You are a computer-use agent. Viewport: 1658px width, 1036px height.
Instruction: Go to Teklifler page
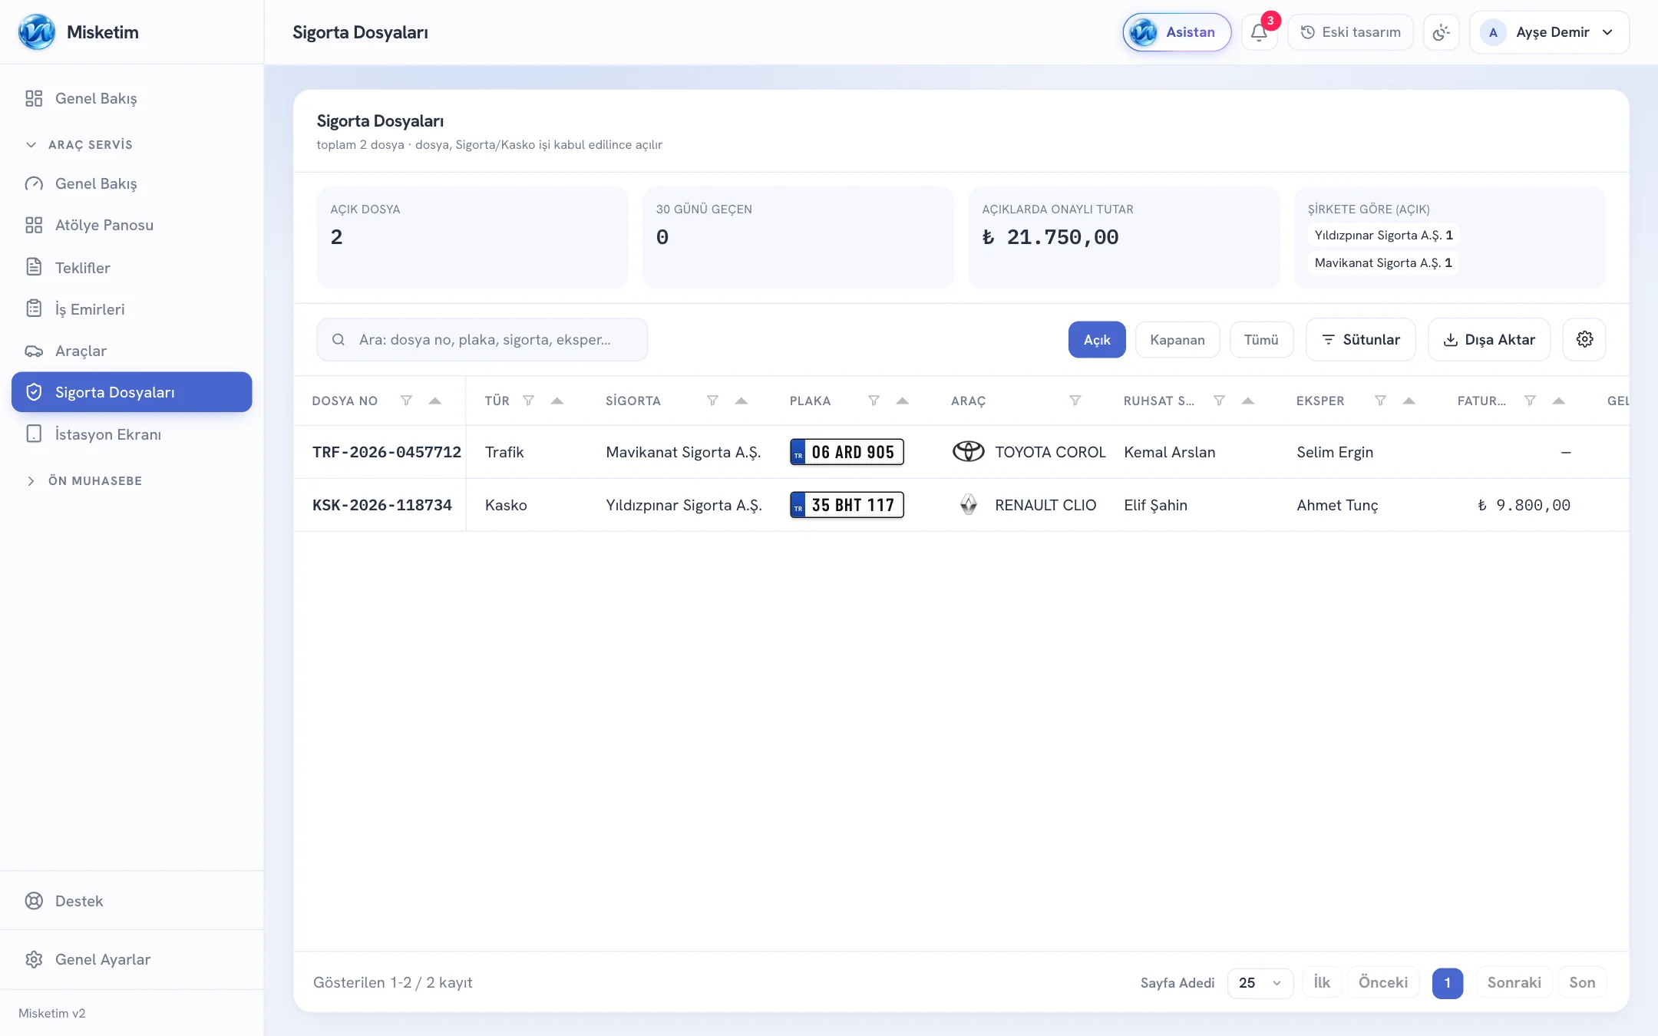[x=132, y=267]
